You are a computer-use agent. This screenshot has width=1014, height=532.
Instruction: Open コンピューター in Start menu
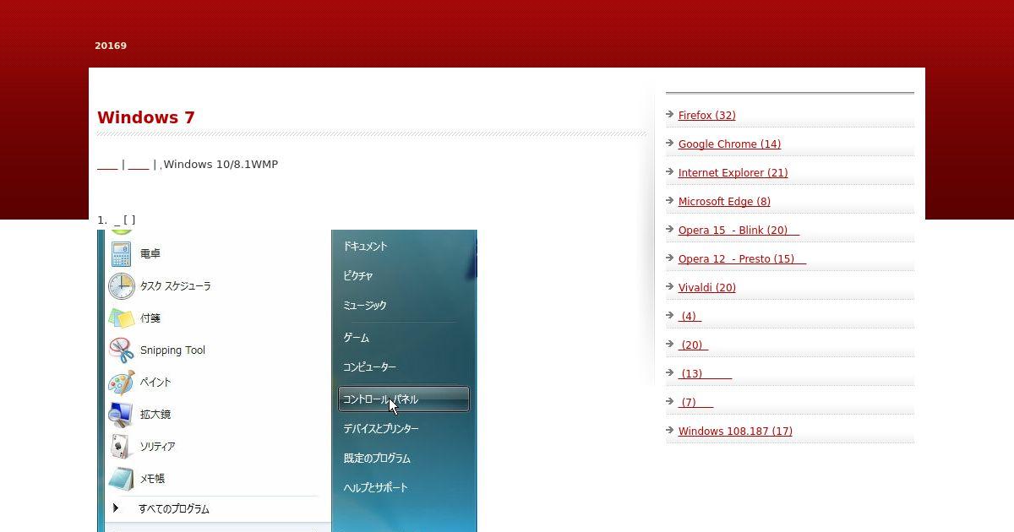[x=369, y=367]
